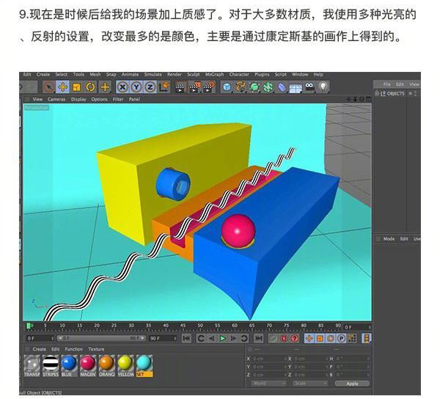This screenshot has height=399, width=440.
Task: Add a light bulb object
Action: click(x=323, y=87)
